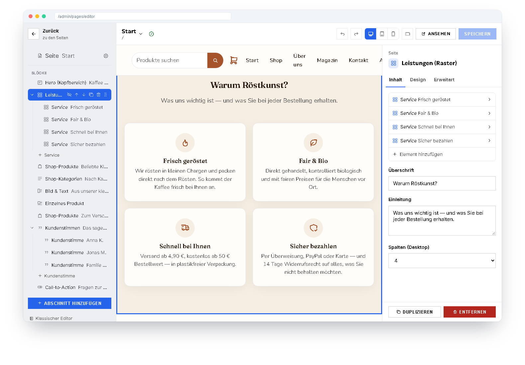Image resolution: width=525 pixels, height=365 pixels.
Task: Open the shopping cart icon in the preview
Action: coord(234,60)
